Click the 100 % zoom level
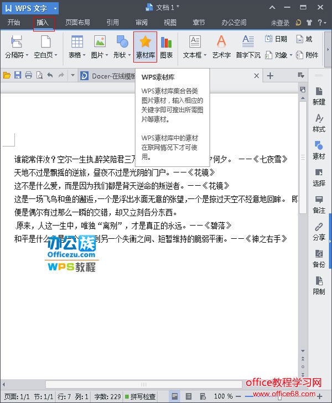This screenshot has width=332, height=403. (223, 396)
